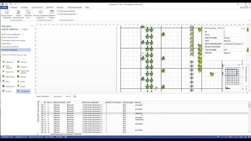Switch to the ПРОЦЕСС ribbon tab

(x=60, y=7)
